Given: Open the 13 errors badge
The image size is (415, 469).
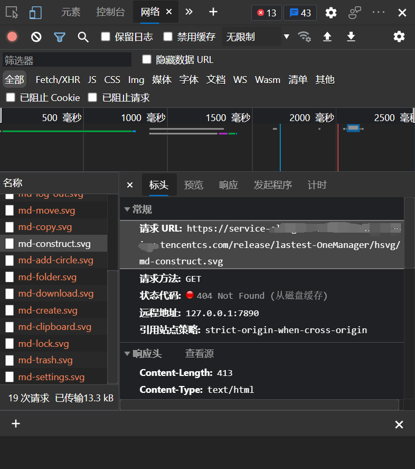Looking at the screenshot, I should coord(267,13).
